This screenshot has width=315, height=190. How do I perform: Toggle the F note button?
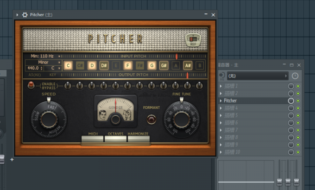pos(128,65)
